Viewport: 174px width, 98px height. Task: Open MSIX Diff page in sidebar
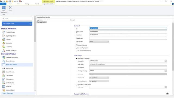point(8,87)
